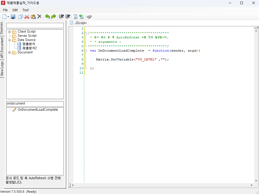The width and height of the screenshot is (259, 194).
Task: Maximize the 제품매출실적_가이드용 window
Action: tap(242, 3)
